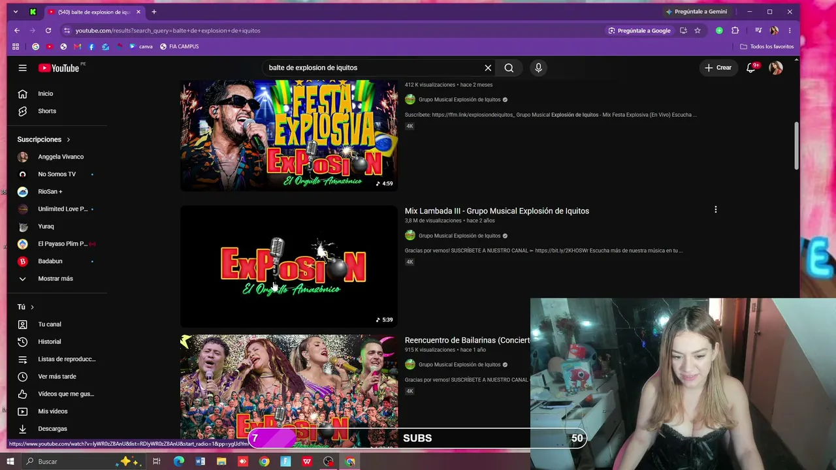Expand the Tú section
Image resolution: width=836 pixels, height=470 pixels.
click(25, 307)
